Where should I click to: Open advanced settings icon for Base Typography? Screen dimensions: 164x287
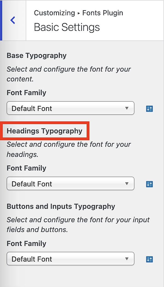pyautogui.click(x=149, y=109)
